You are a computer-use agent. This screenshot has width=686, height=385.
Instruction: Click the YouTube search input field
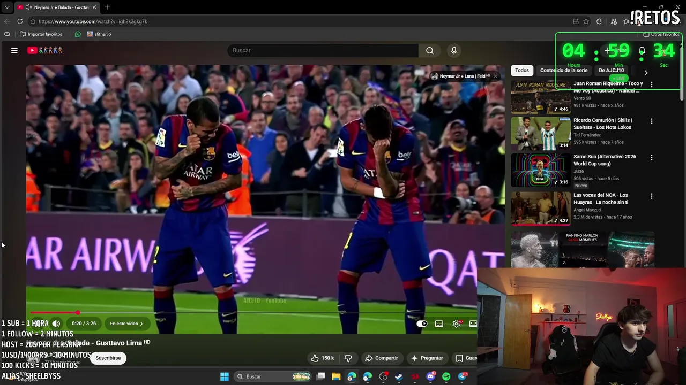pyautogui.click(x=323, y=50)
